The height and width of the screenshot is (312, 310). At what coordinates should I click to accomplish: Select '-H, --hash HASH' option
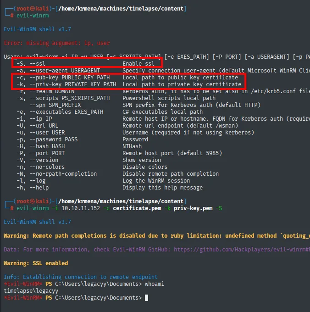click(40, 146)
